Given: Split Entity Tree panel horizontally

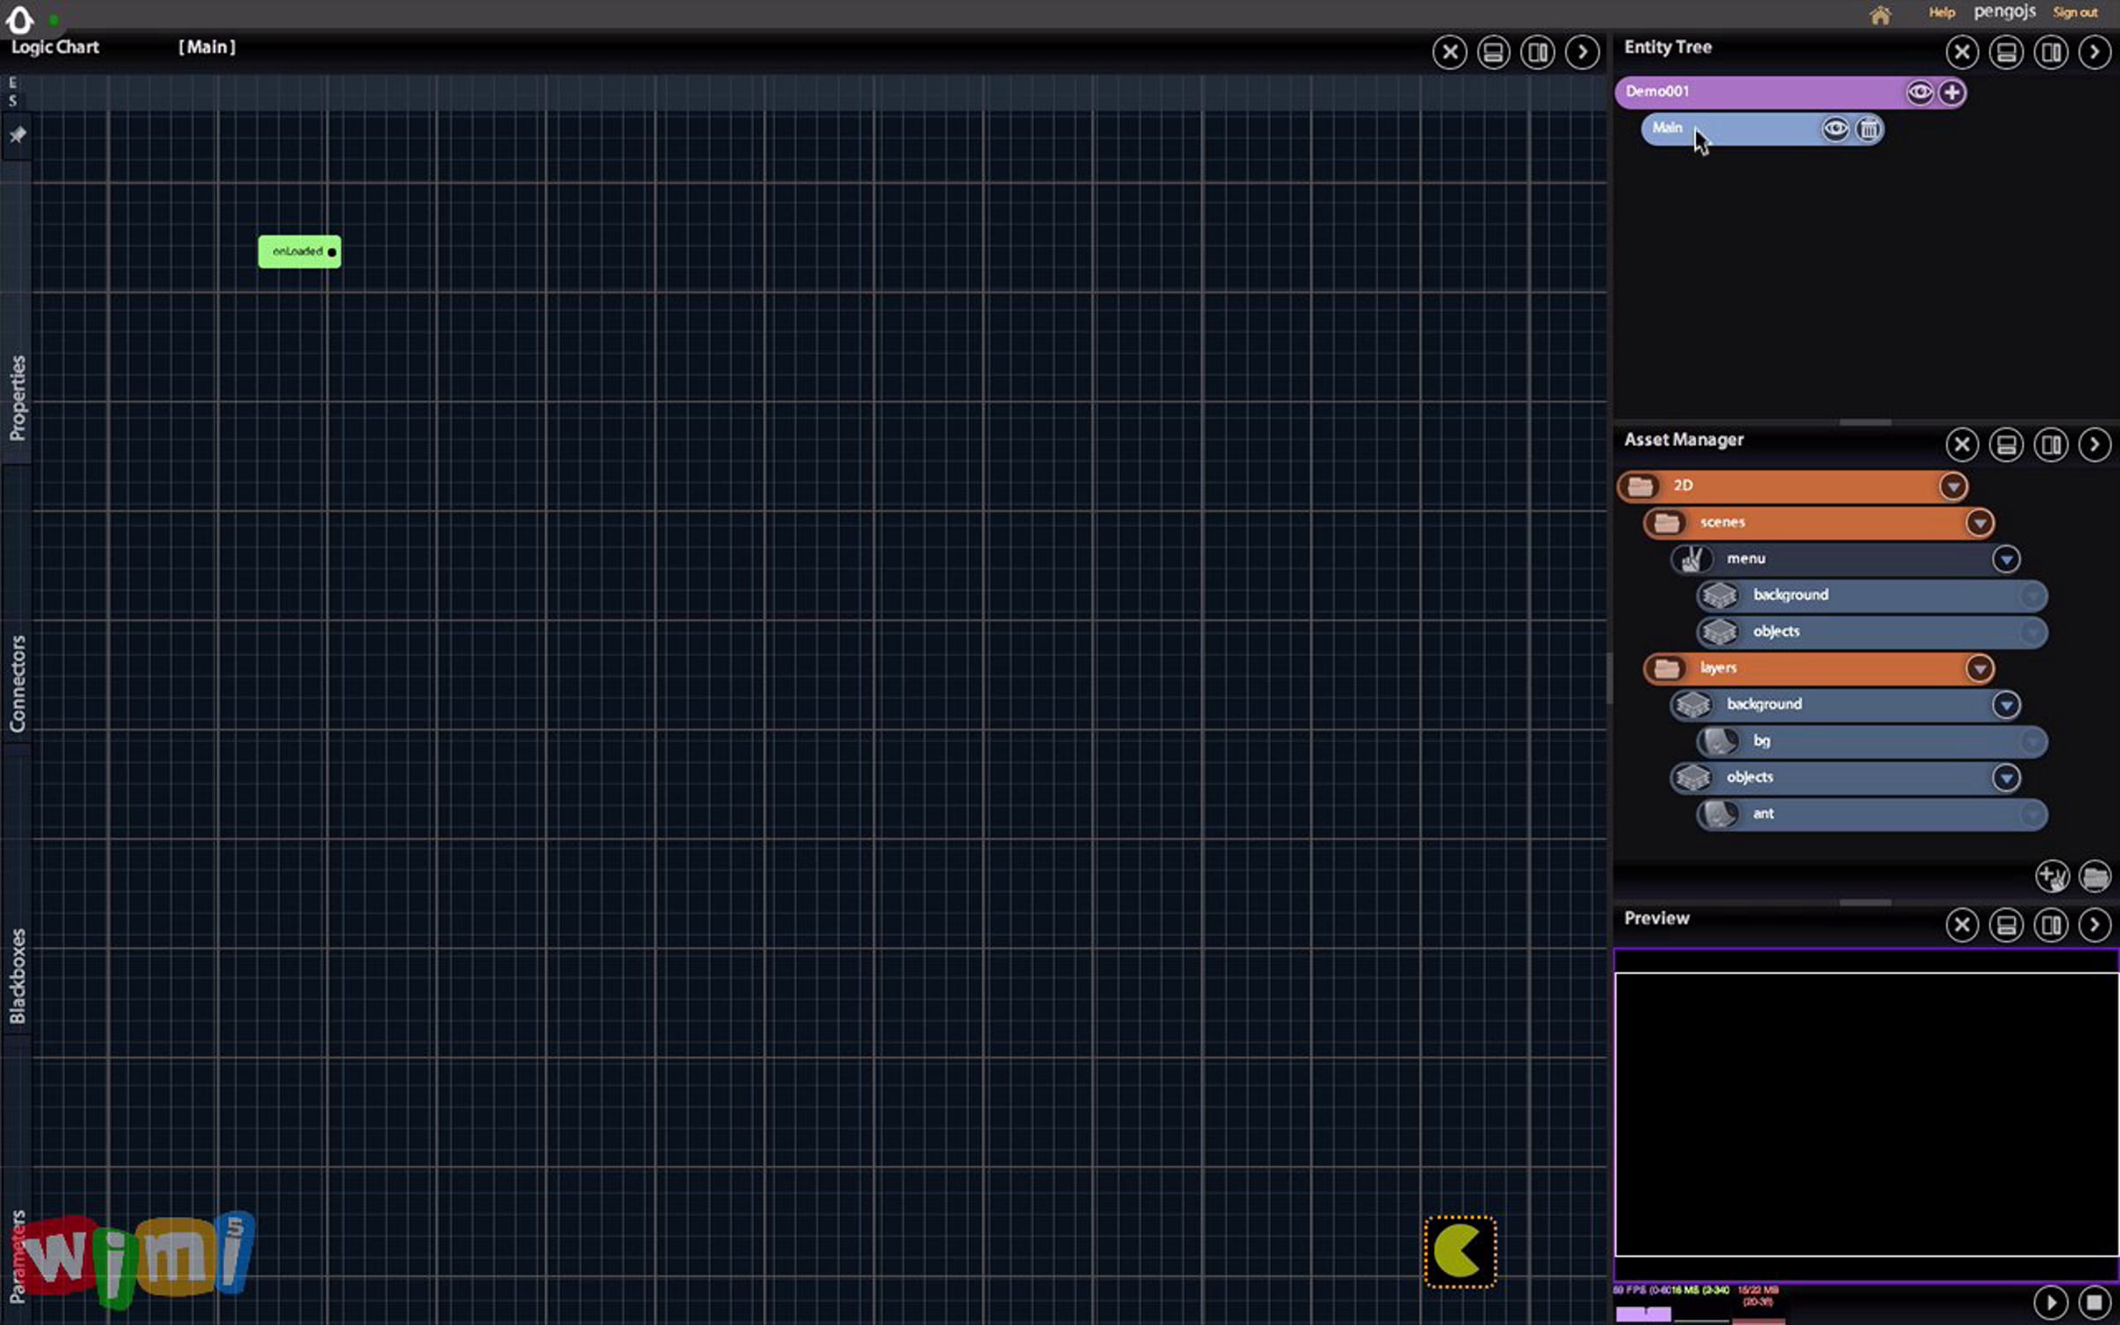Looking at the screenshot, I should [x=2006, y=52].
